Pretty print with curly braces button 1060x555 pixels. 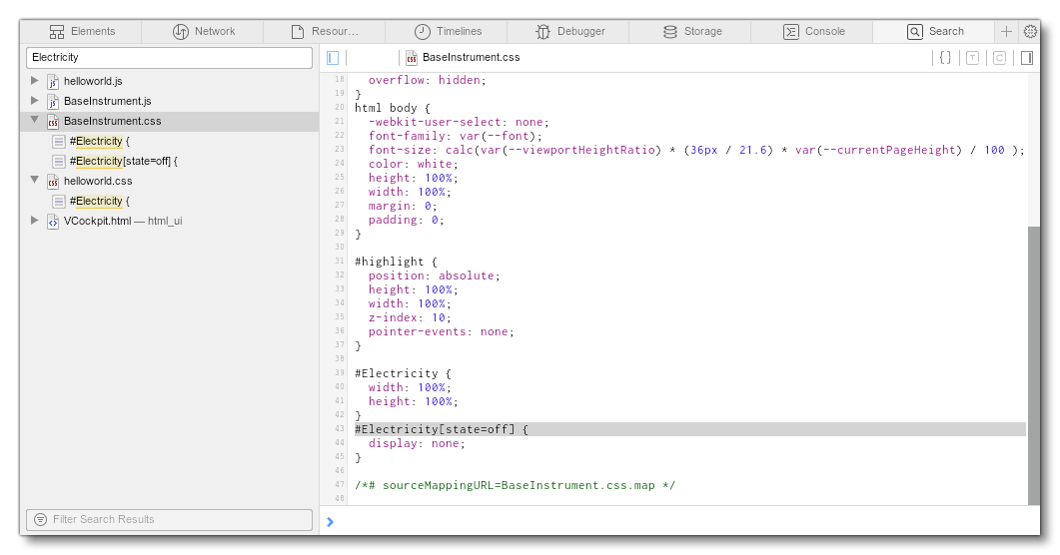click(x=946, y=57)
